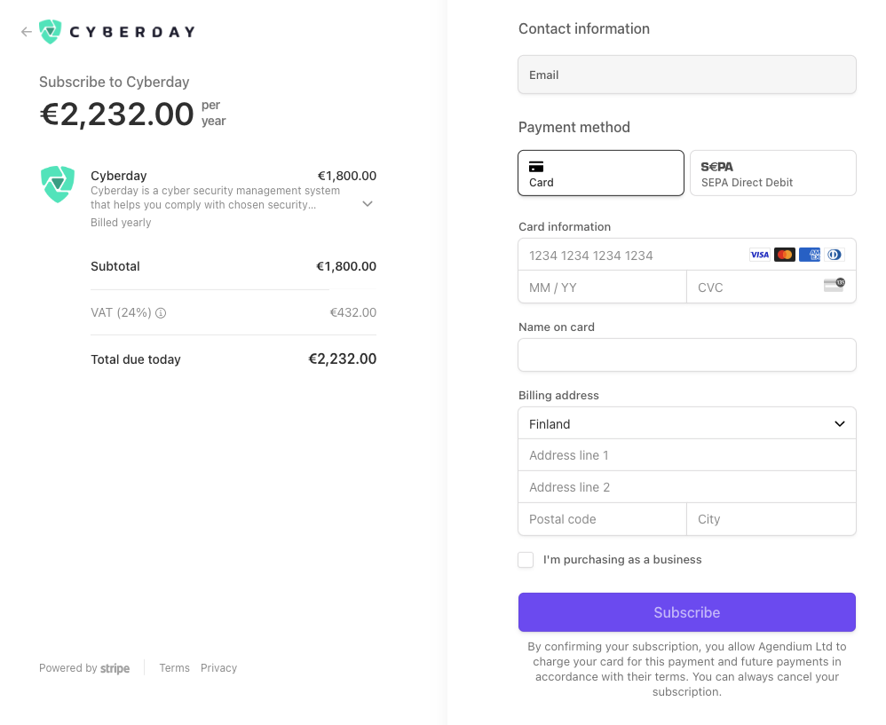The height and width of the screenshot is (725, 886).
Task: Click the Mastercard brand icon
Action: pyautogui.click(x=784, y=255)
